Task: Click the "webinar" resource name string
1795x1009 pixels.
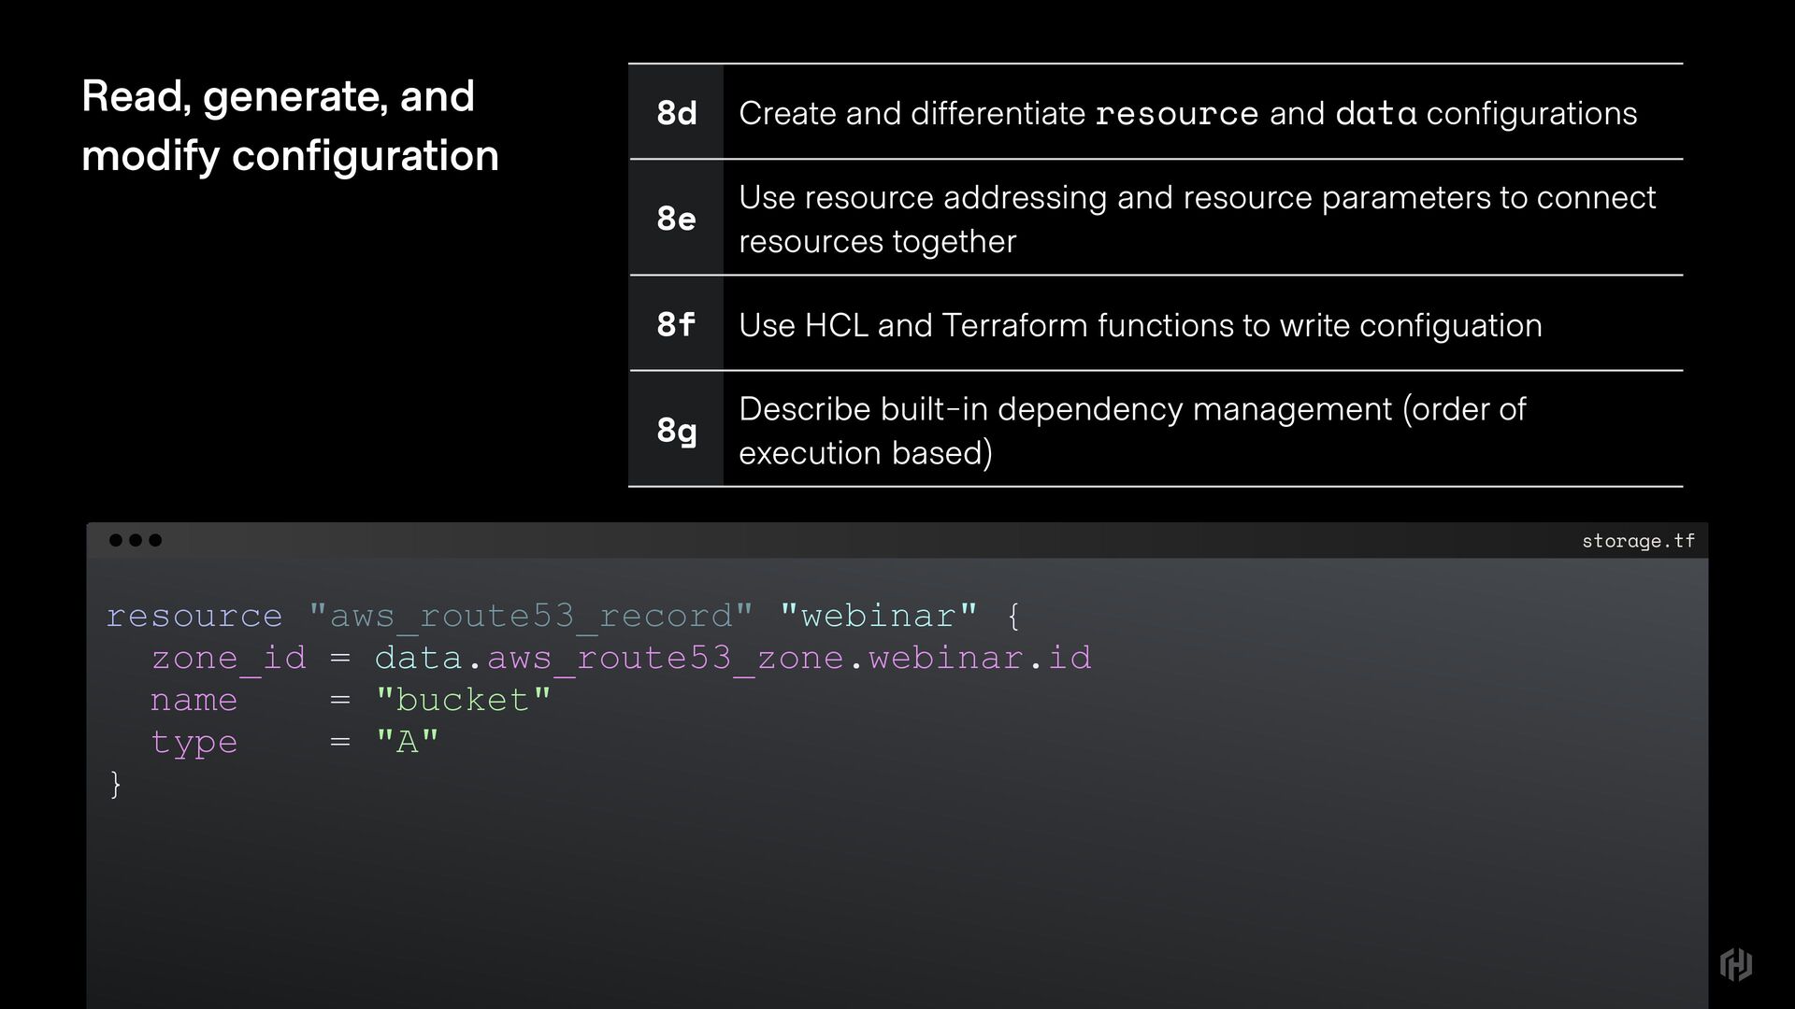Action: click(x=879, y=616)
